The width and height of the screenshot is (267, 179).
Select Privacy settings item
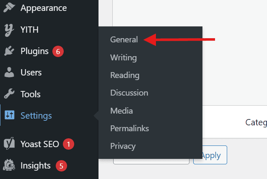coord(123,146)
